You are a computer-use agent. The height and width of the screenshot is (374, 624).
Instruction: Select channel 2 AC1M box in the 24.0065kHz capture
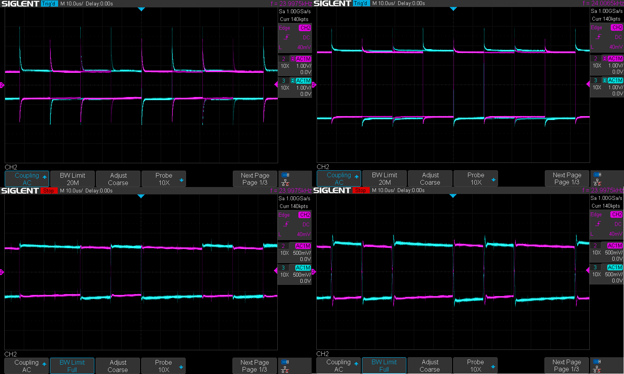pyautogui.click(x=607, y=65)
